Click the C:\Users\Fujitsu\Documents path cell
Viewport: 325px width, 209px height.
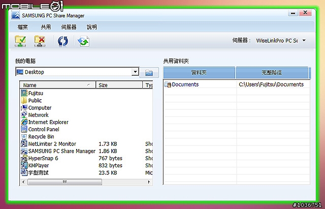pyautogui.click(x=271, y=84)
